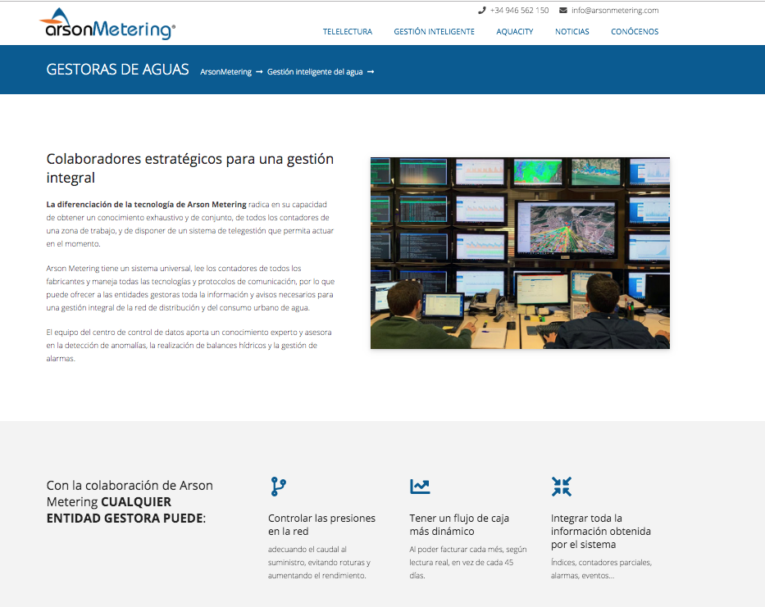Click heading Colaboradores estratégicos para una gestión integral
Image resolution: width=765 pixels, height=607 pixels.
[189, 168]
